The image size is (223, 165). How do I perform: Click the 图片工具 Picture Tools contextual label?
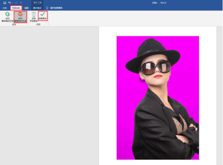pyautogui.click(x=37, y=2)
